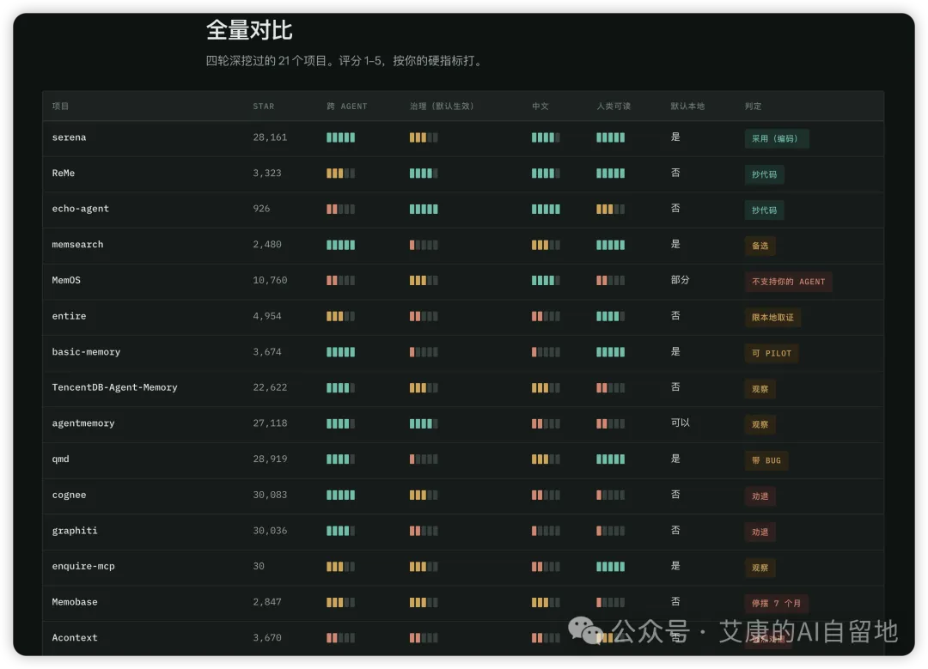
Task: Click the entire project name
Action: [x=70, y=316]
